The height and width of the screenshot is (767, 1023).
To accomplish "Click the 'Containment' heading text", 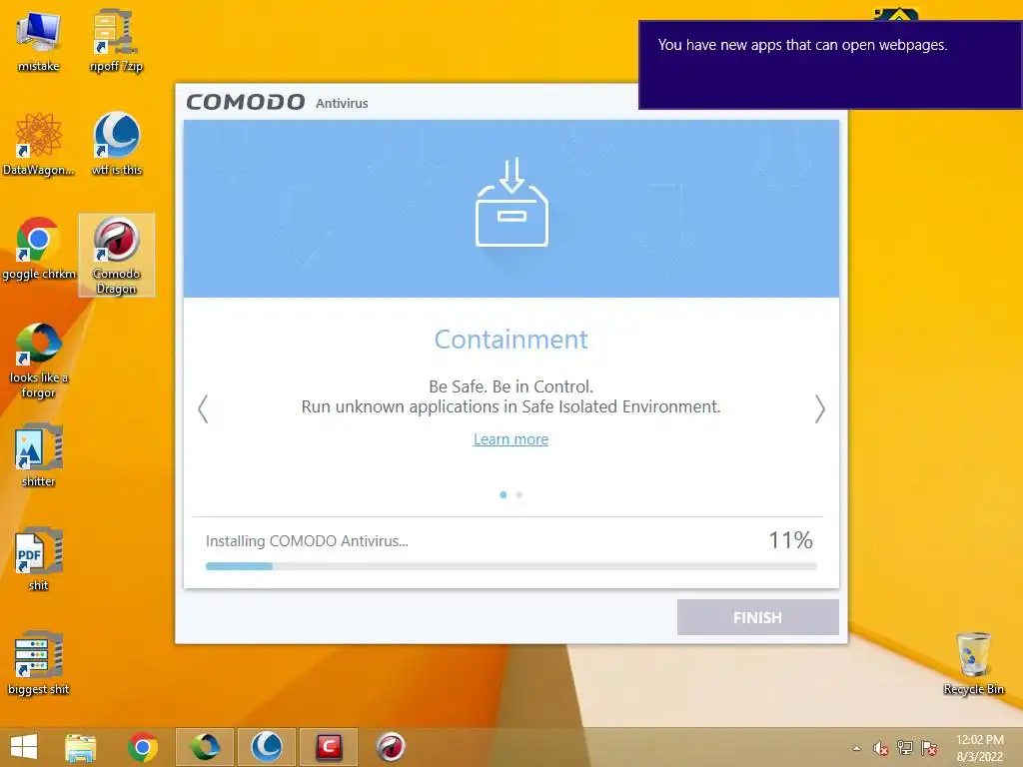I will (511, 340).
